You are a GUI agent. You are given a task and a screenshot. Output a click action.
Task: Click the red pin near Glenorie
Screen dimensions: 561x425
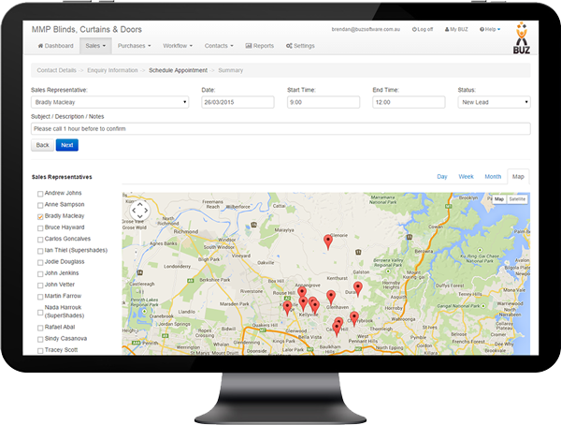coord(328,242)
